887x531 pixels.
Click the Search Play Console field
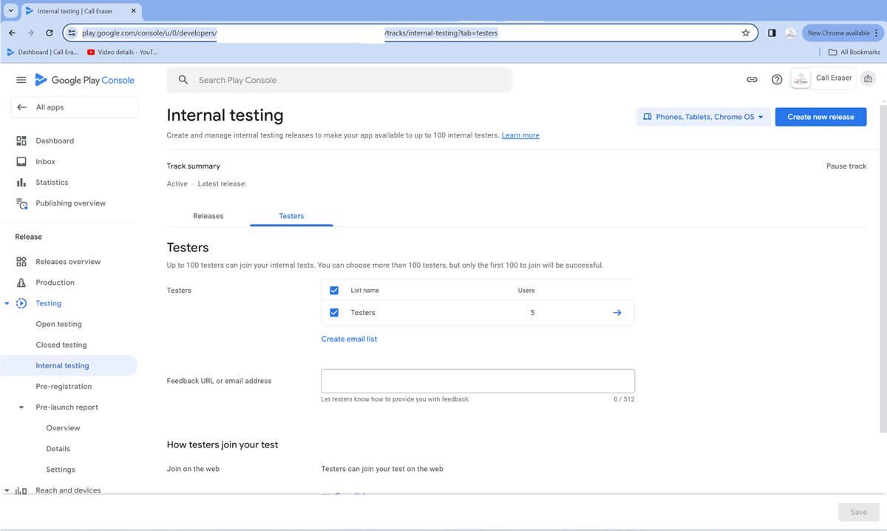coord(339,80)
